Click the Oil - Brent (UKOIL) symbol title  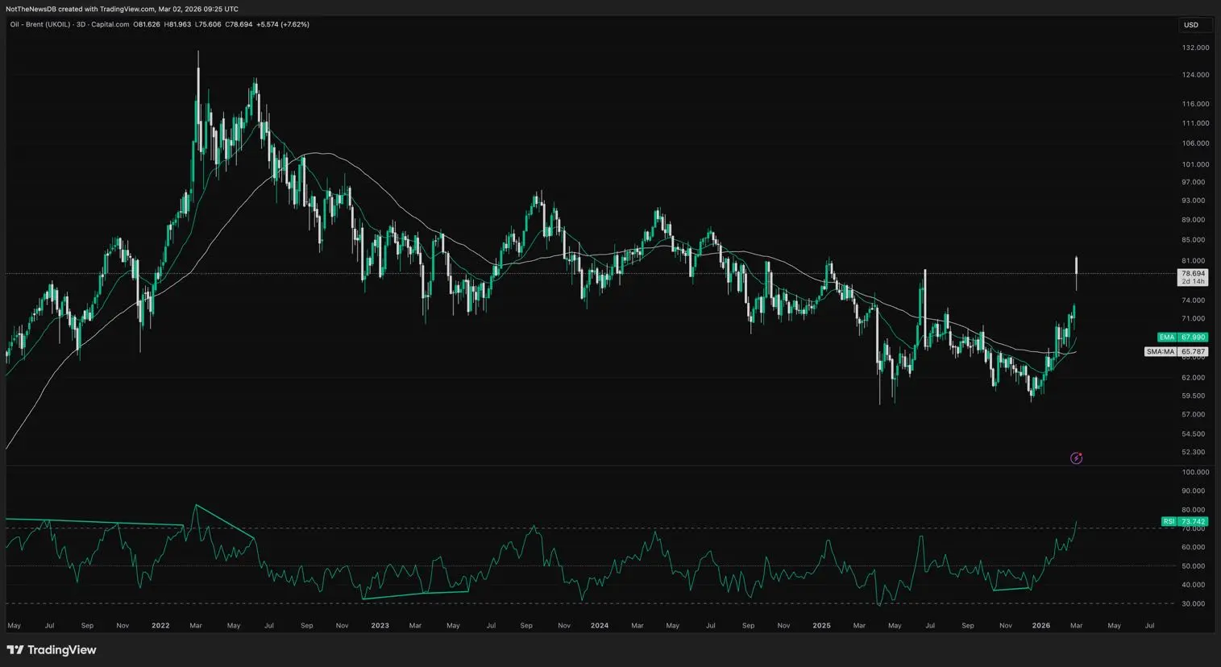click(x=39, y=24)
